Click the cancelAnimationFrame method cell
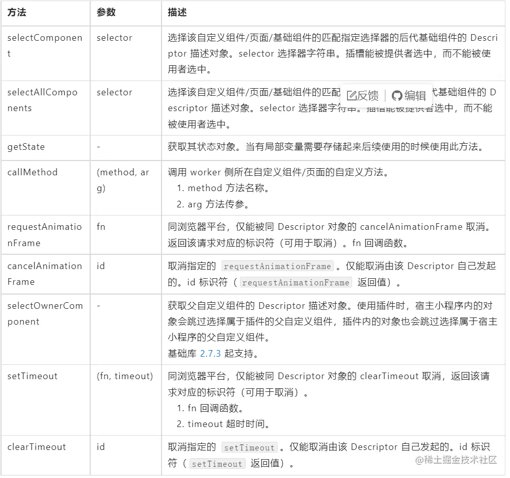The image size is (510, 478). pyautogui.click(x=44, y=274)
